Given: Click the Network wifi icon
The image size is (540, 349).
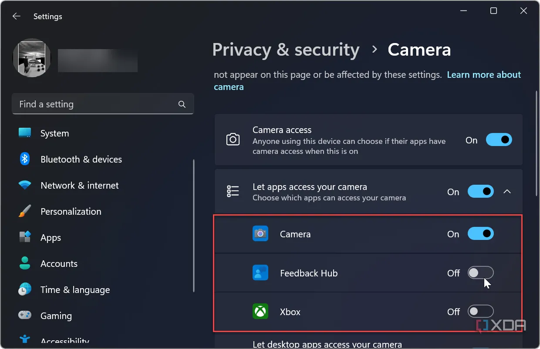Looking at the screenshot, I should pyautogui.click(x=25, y=185).
